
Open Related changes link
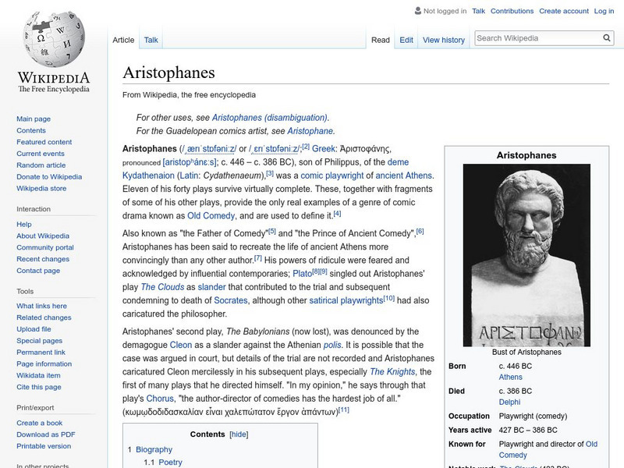[x=44, y=317]
